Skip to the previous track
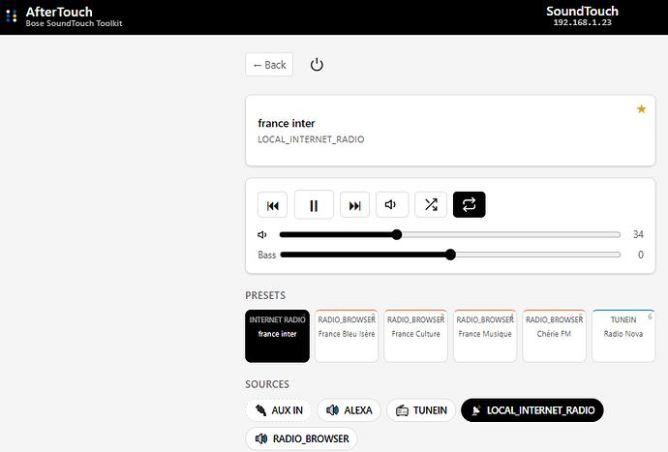The width and height of the screenshot is (668, 452). tap(273, 205)
